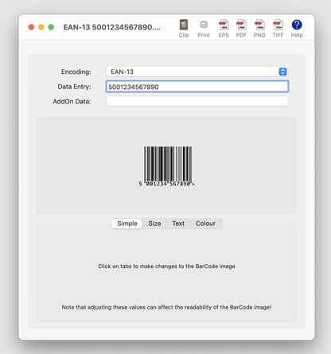Click the 'Data Entry:' label
Image resolution: width=331 pixels, height=354 pixels.
point(74,87)
